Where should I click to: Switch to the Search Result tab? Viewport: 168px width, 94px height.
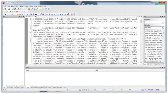coord(34,87)
